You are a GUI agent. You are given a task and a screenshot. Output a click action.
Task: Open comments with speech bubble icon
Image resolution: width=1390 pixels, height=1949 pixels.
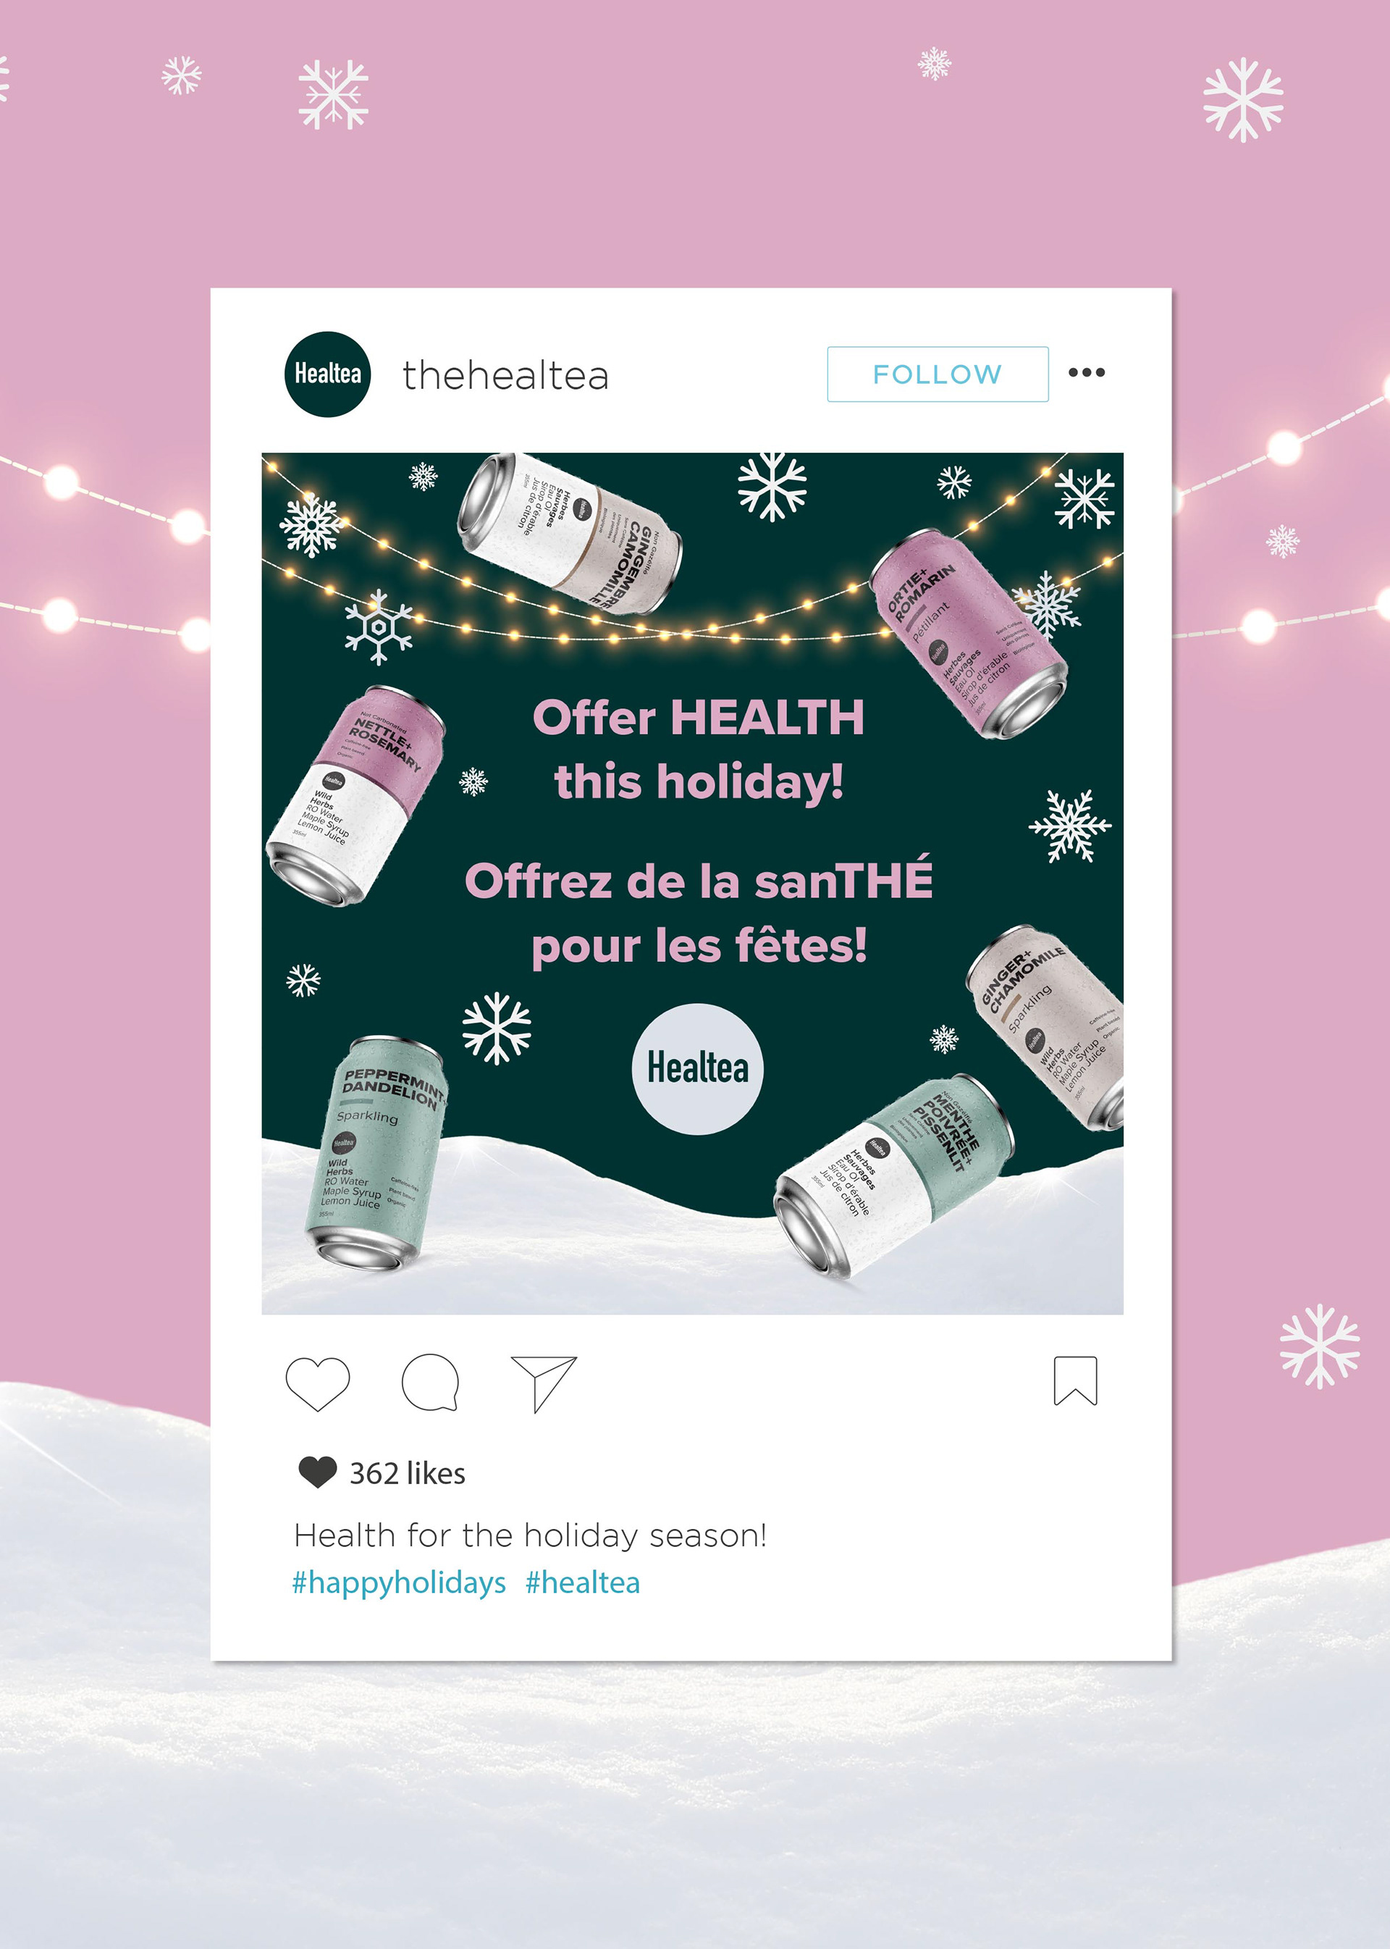pos(431,1382)
